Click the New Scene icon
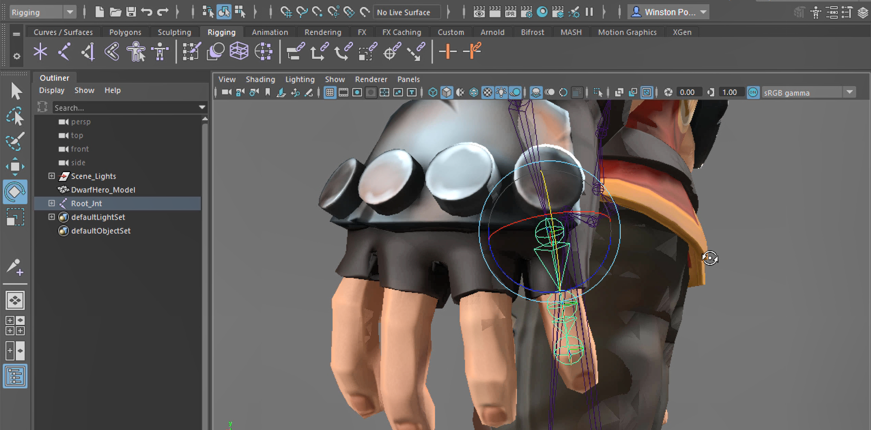 click(x=99, y=12)
